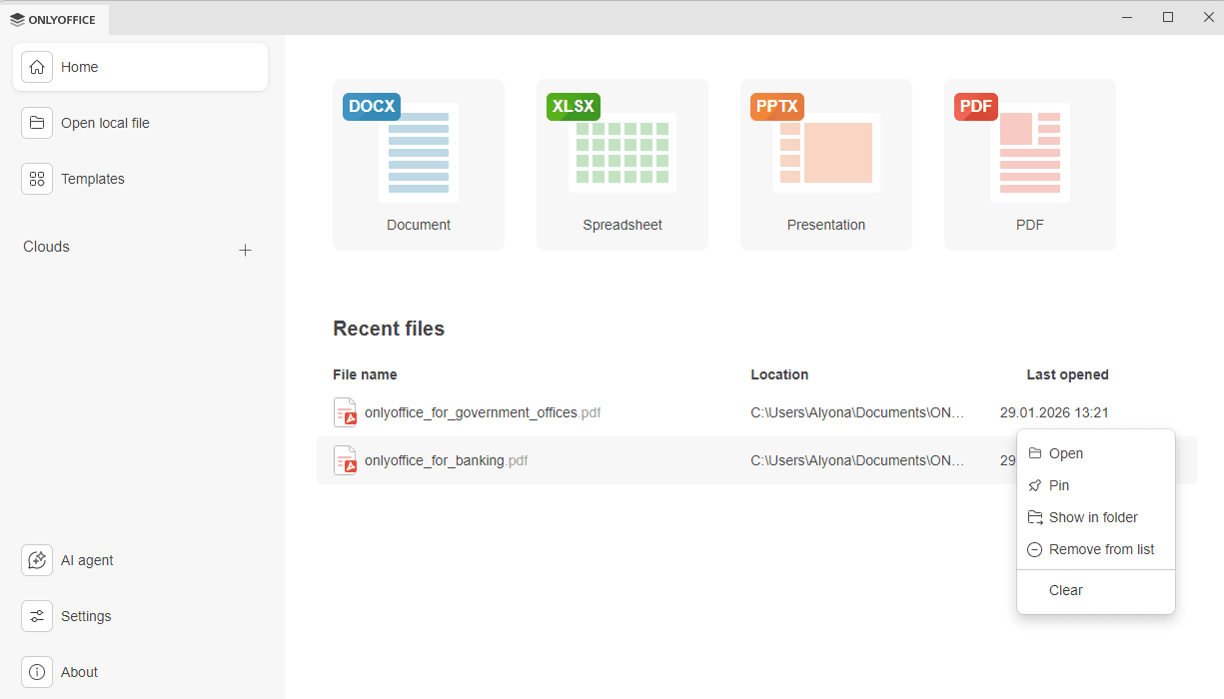The width and height of the screenshot is (1224, 699).
Task: Click the Home icon in sidebar
Action: 37,67
